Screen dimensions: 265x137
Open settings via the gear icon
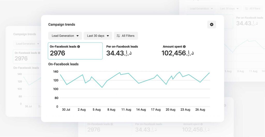point(212,24)
